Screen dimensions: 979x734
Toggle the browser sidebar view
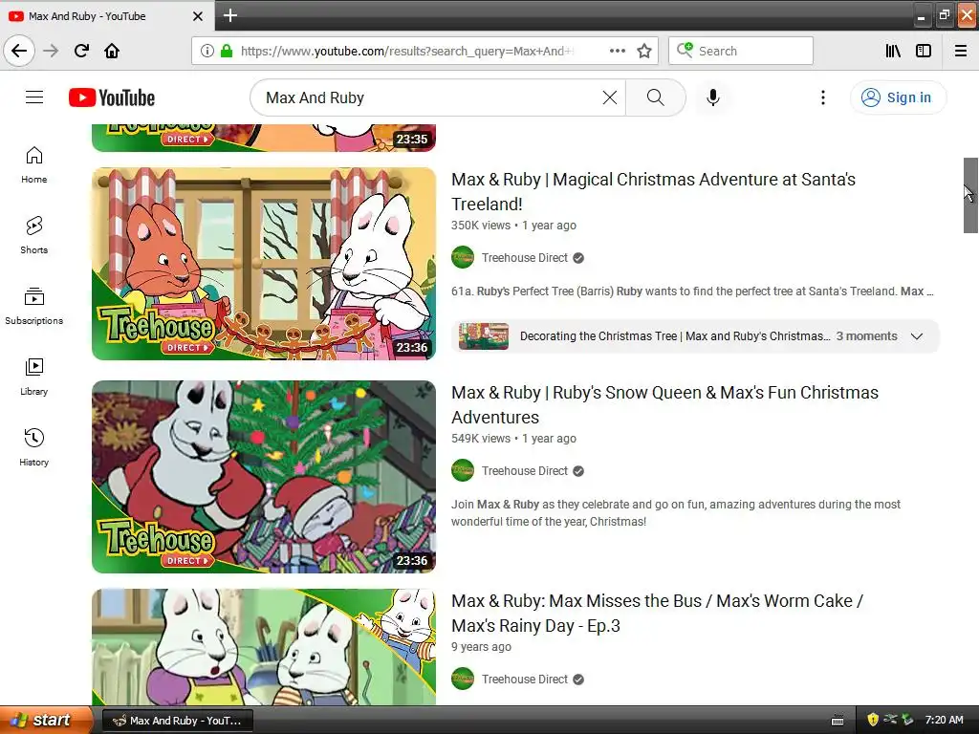(924, 51)
